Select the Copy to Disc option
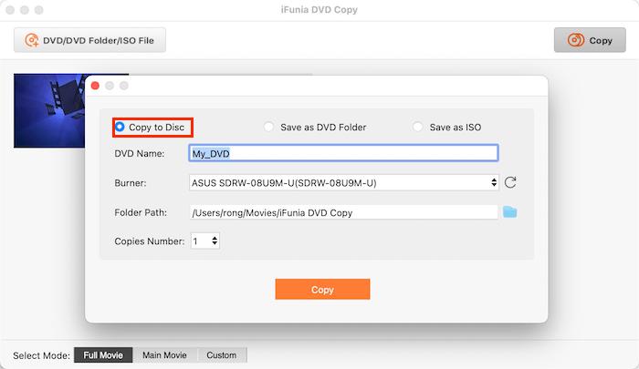The image size is (639, 369). [120, 128]
